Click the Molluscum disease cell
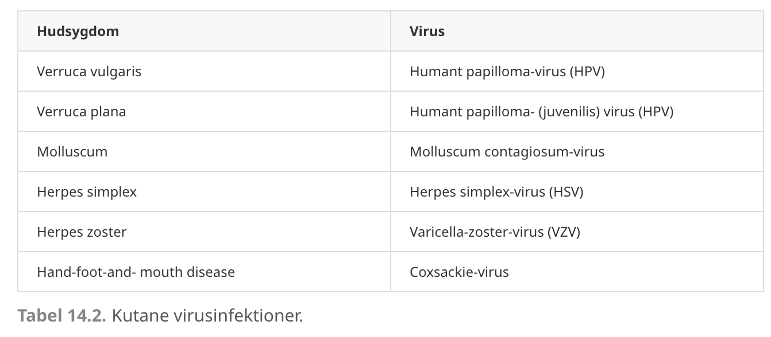This screenshot has width=771, height=337. tap(204, 151)
